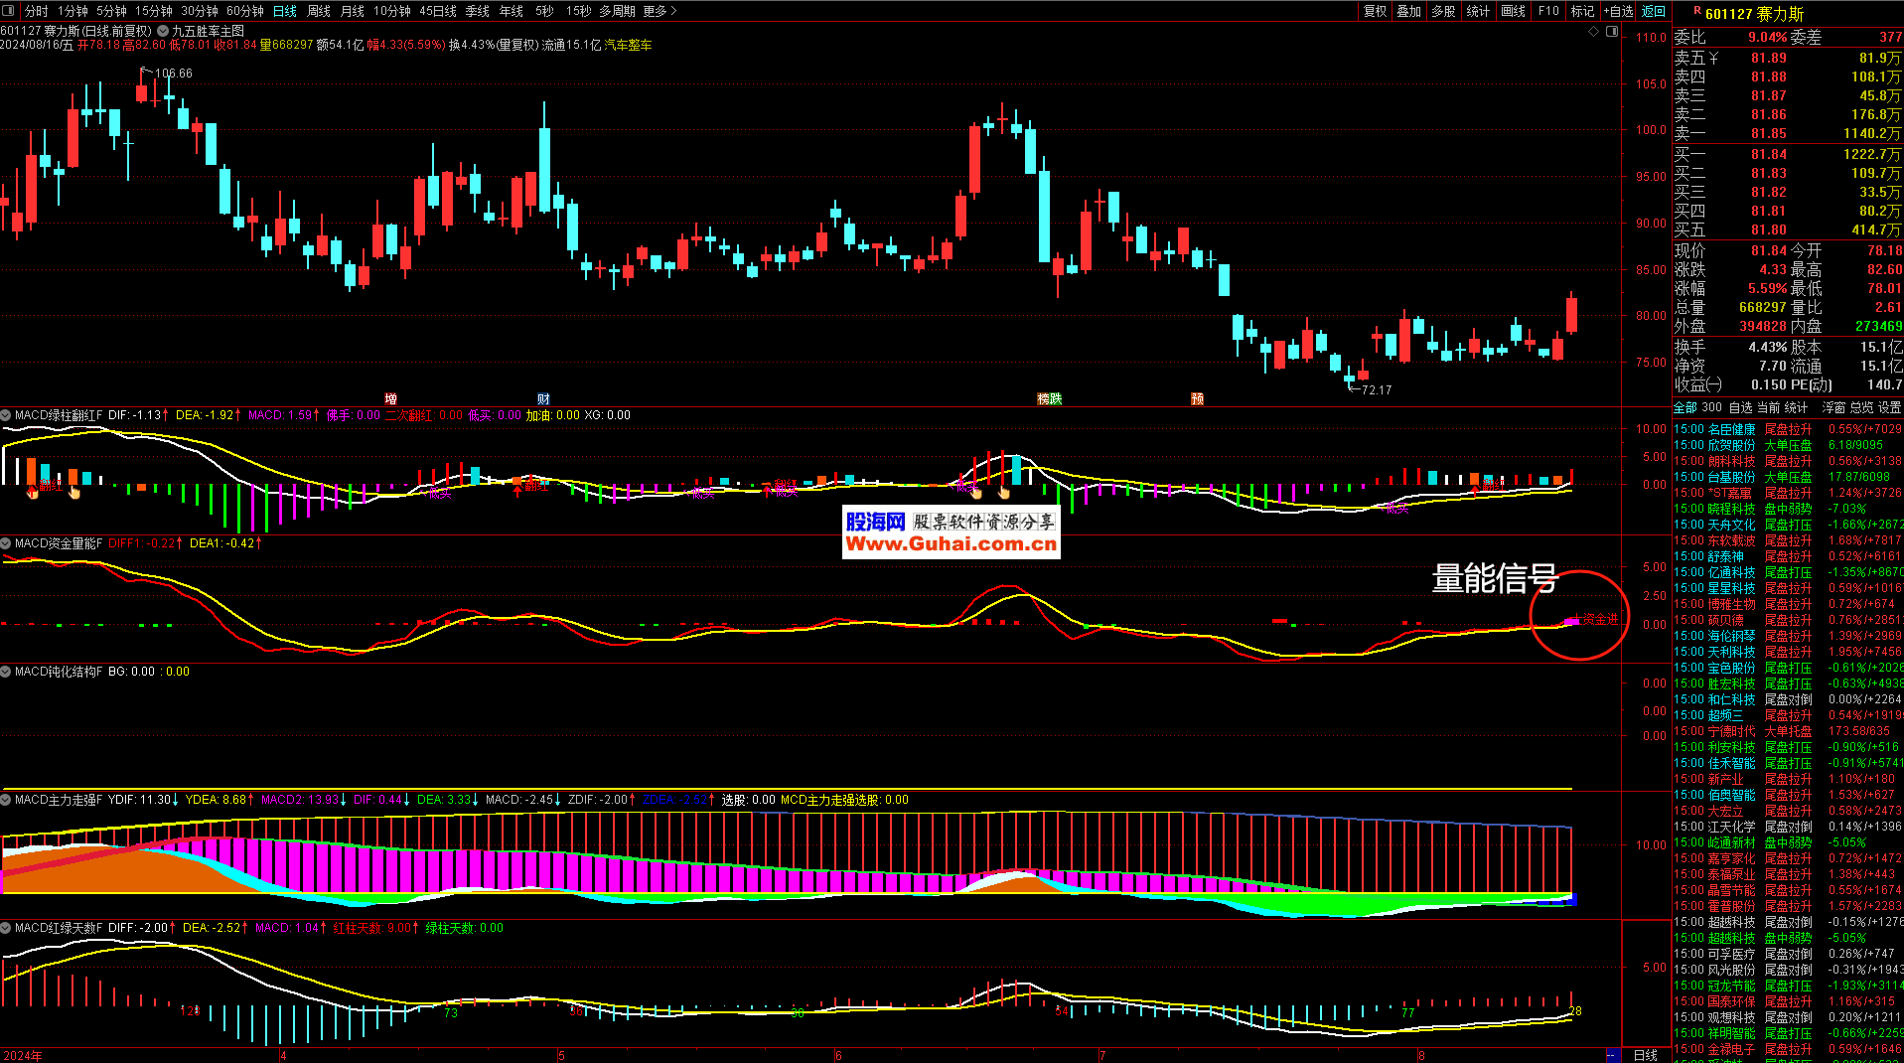Toggle the side panel icon beside the diamond

(1612, 32)
